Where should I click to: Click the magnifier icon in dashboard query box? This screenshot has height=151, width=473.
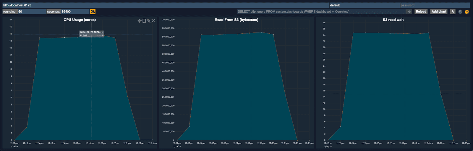coord(409,12)
